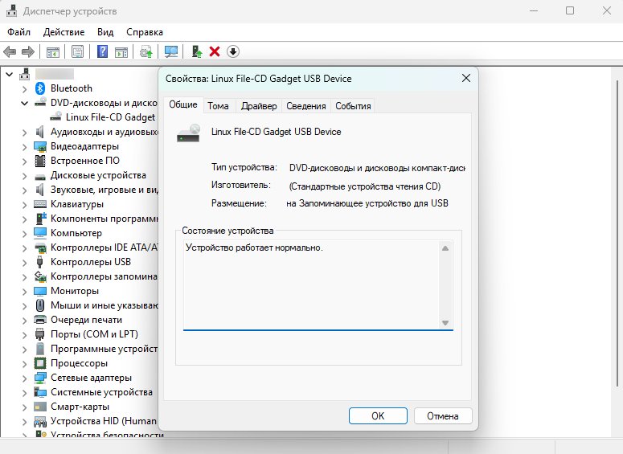Screen dimensions: 623x454
Task: Click the Properties toolbar icon
Action: [77, 51]
